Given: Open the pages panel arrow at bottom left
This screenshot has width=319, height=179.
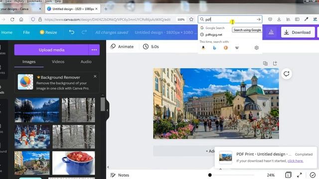Looking at the screenshot, I should coord(108,167).
